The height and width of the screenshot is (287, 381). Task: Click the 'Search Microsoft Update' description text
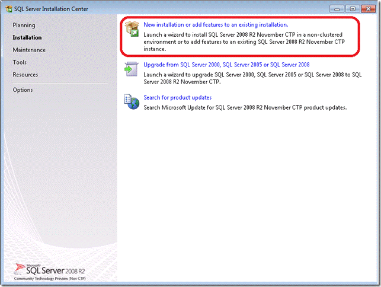coord(245,107)
